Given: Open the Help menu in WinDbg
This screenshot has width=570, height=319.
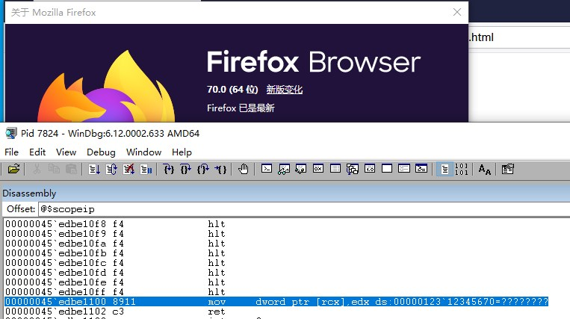Looking at the screenshot, I should point(182,152).
